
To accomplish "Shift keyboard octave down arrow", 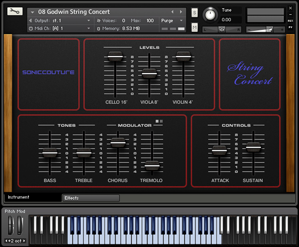I will (x=6, y=241).
